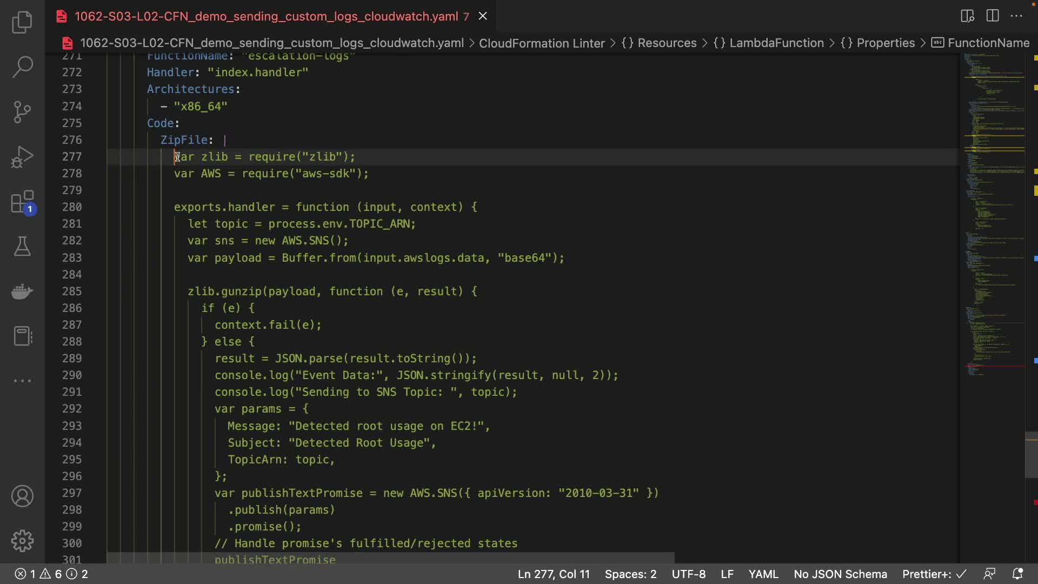1038x584 pixels.
Task: Open the Search view icon
Action: [x=22, y=67]
